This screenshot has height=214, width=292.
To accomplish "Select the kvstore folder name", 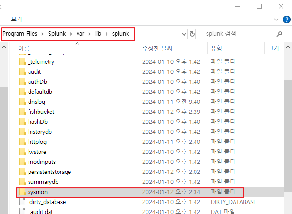I will coord(37,152).
